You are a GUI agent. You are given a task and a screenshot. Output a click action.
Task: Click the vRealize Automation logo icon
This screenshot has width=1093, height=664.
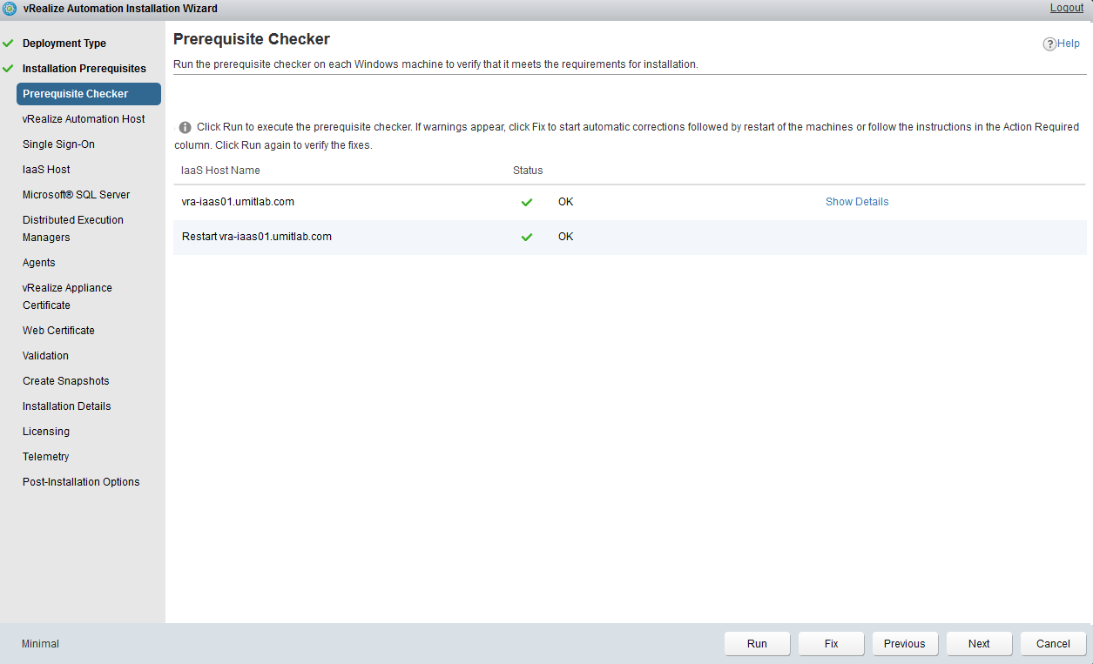(10, 9)
